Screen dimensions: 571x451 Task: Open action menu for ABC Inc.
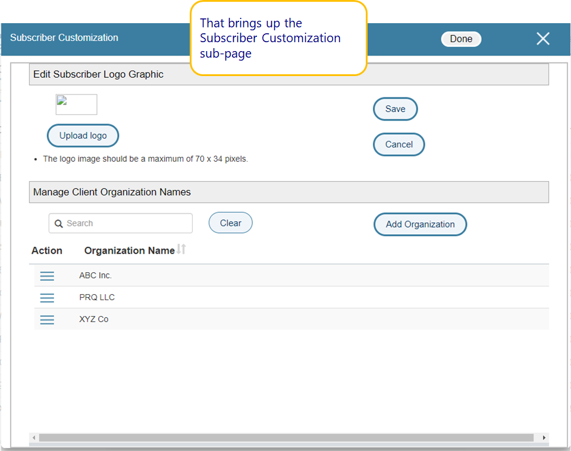click(47, 276)
